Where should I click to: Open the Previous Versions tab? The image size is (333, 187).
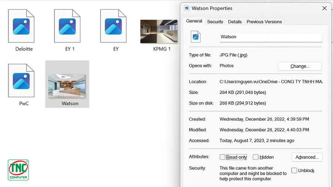[x=264, y=22]
